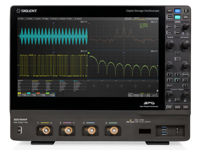
Task: Open the Timebase info box on screen
Action: (x=134, y=95)
